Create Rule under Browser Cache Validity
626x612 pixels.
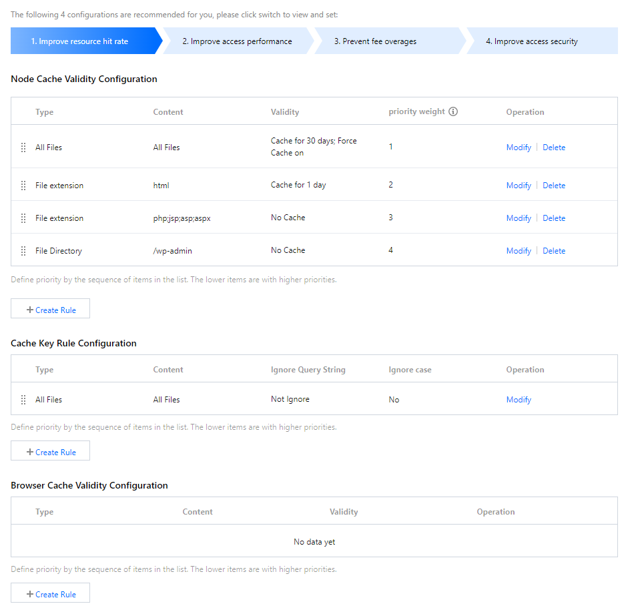tap(51, 594)
